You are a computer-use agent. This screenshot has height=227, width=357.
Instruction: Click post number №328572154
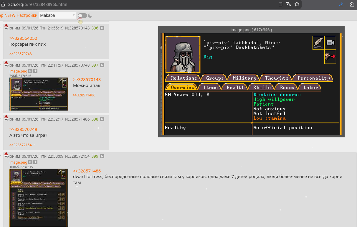coord(77,157)
